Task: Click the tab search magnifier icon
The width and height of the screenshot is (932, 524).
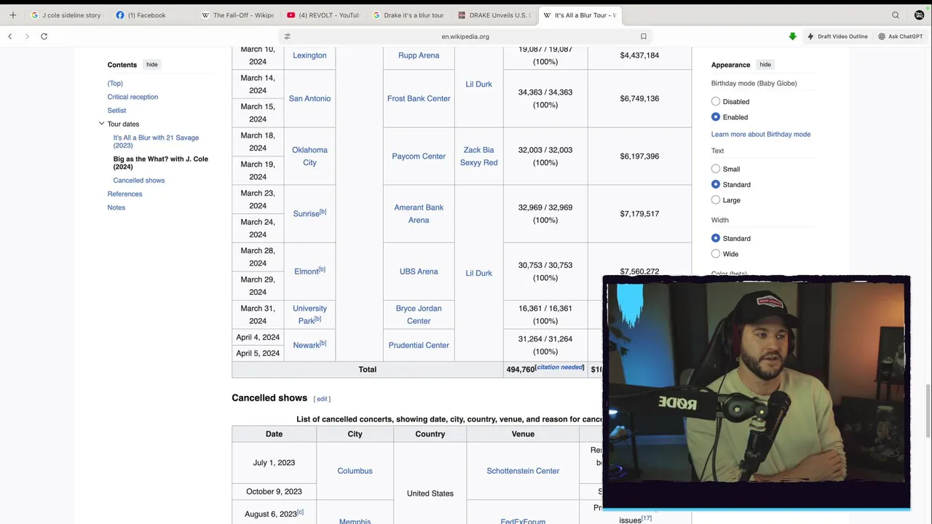Action: 896,15
